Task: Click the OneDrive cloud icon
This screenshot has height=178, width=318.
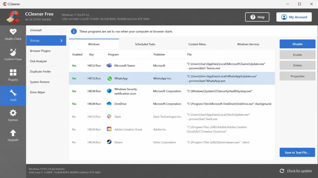Action: pos(109,104)
